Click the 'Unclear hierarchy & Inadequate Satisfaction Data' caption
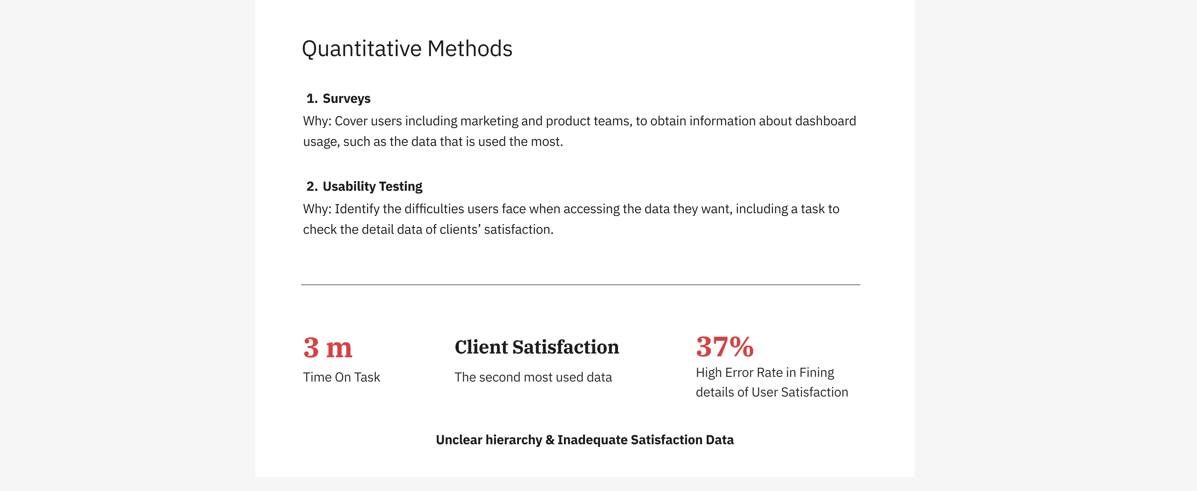The width and height of the screenshot is (1197, 491). pyautogui.click(x=584, y=440)
